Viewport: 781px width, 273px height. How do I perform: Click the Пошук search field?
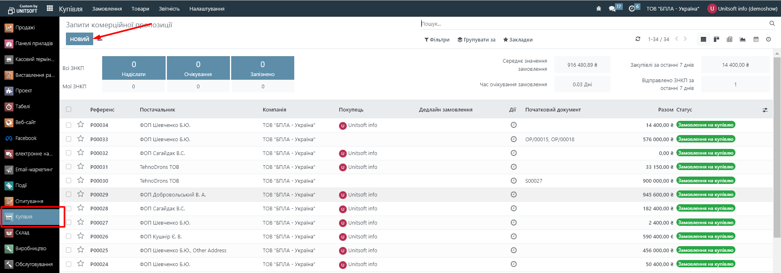594,24
